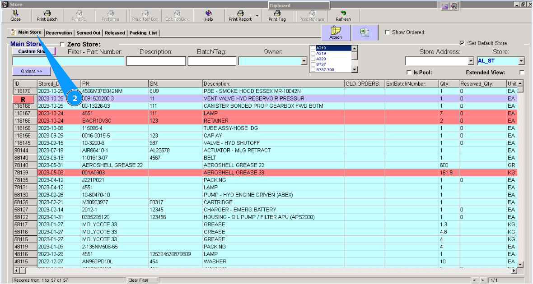
Task: Click the Print Batch printer icon
Action: click(47, 14)
